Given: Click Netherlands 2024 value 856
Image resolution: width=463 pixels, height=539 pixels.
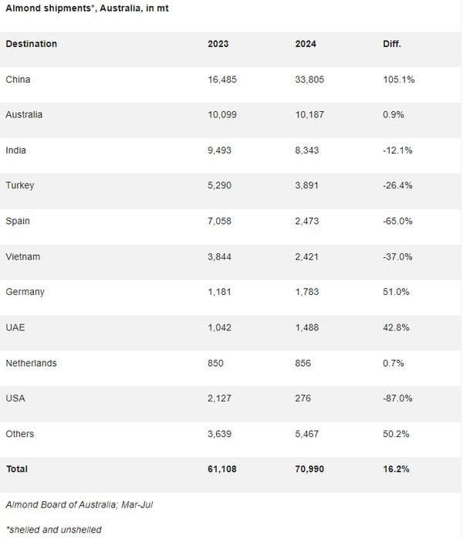Looking at the screenshot, I should click(x=305, y=363).
